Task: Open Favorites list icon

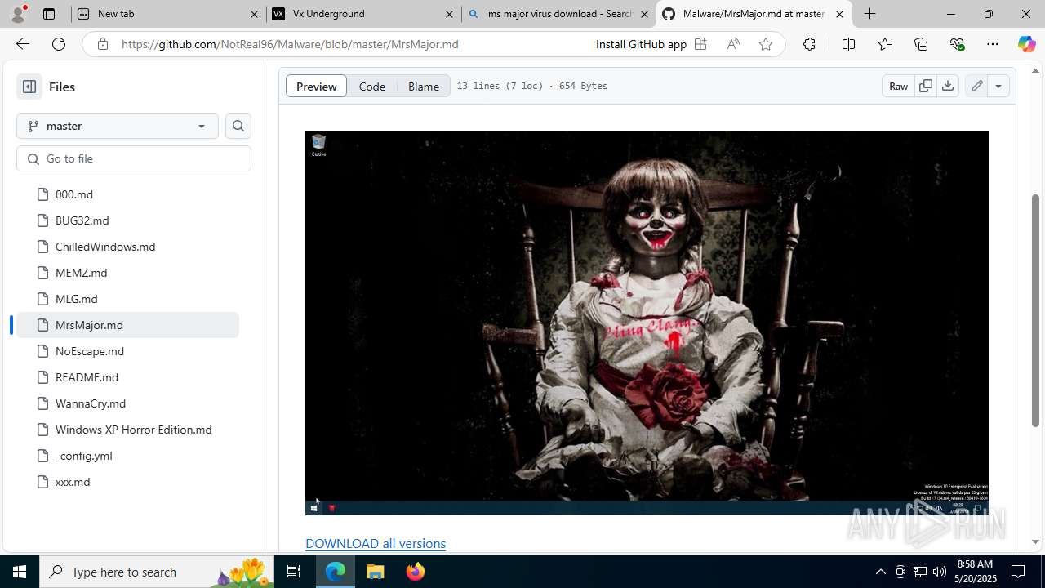Action: pos(885,44)
